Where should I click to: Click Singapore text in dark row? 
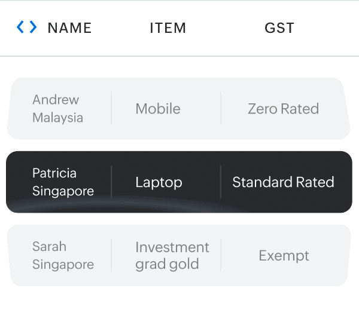pyautogui.click(x=63, y=191)
